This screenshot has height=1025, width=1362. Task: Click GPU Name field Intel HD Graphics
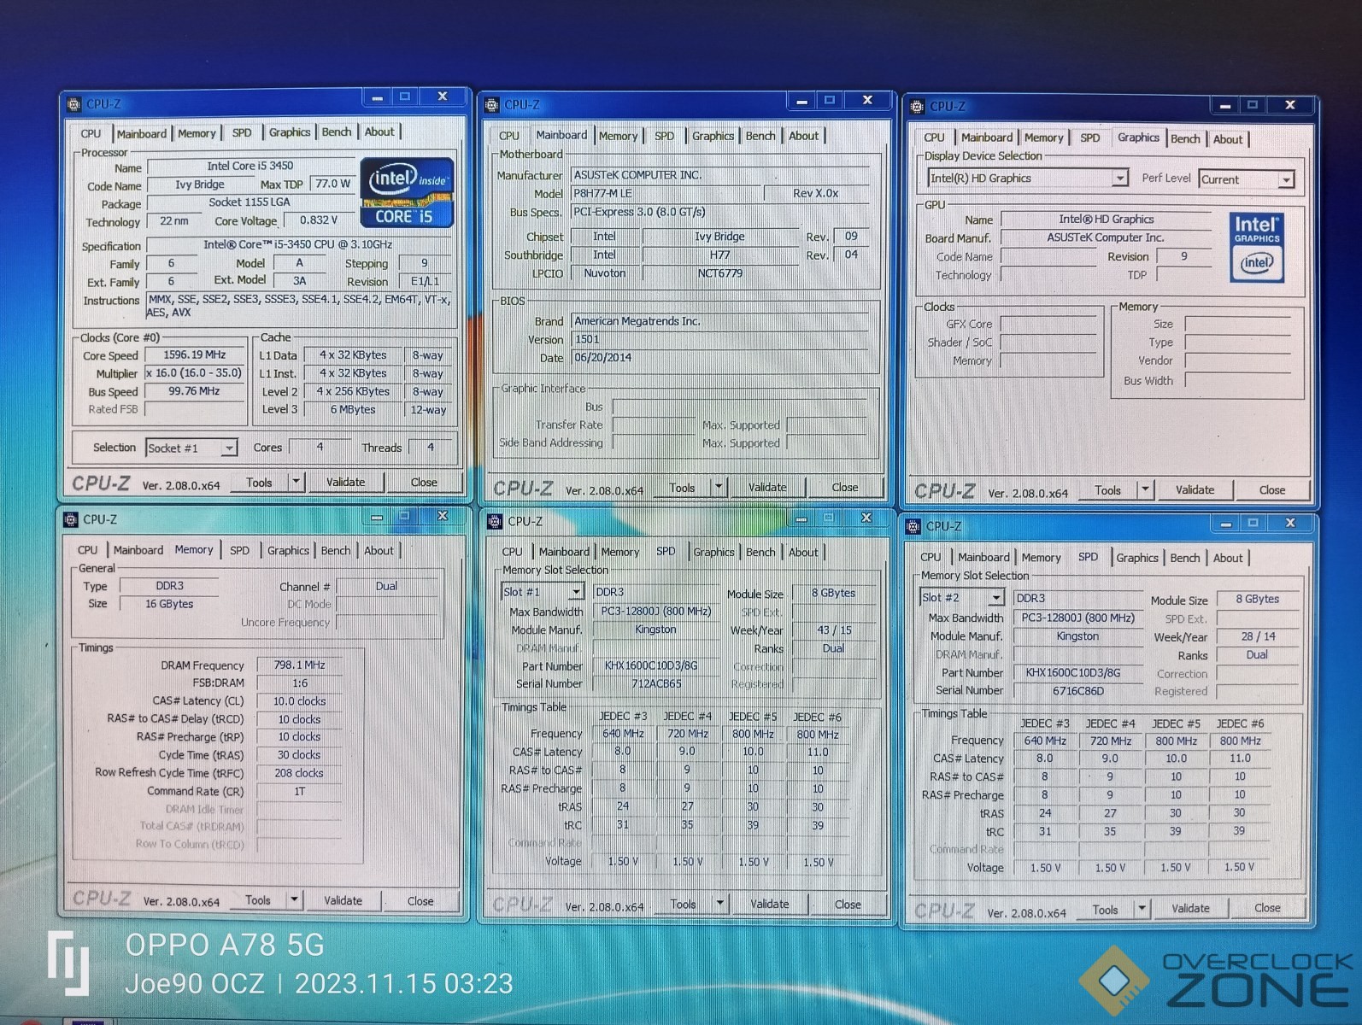[x=1106, y=220]
